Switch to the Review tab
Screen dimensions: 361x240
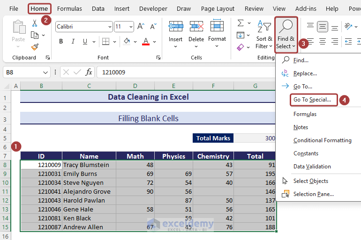(254, 9)
